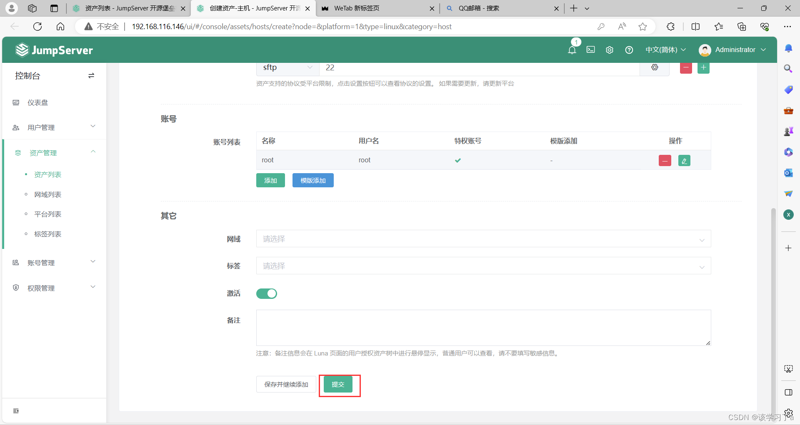The image size is (800, 425).
Task: Open the browser settings and more menu
Action: (787, 27)
